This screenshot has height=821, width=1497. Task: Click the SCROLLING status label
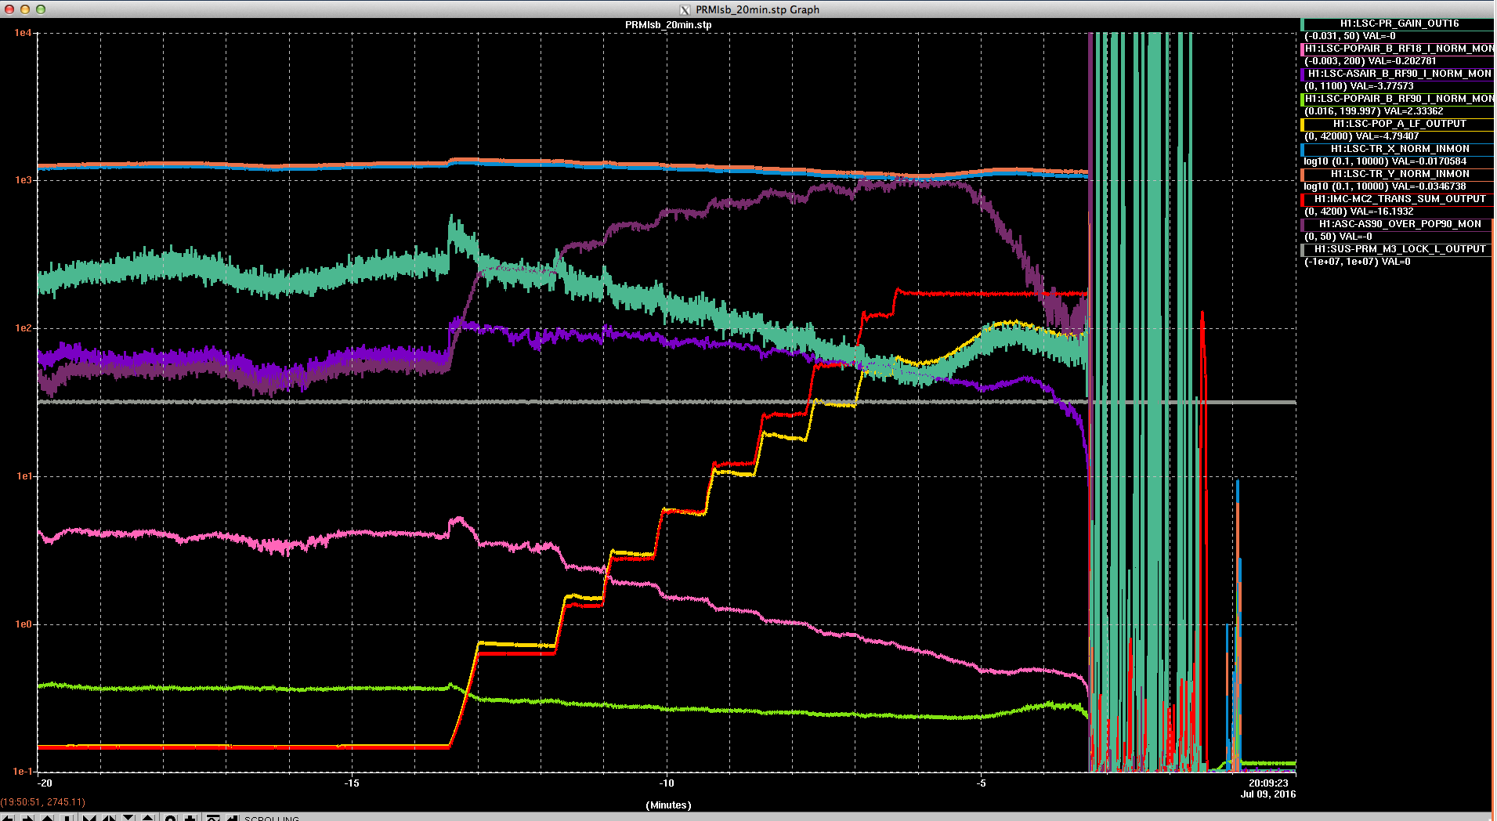[x=272, y=818]
